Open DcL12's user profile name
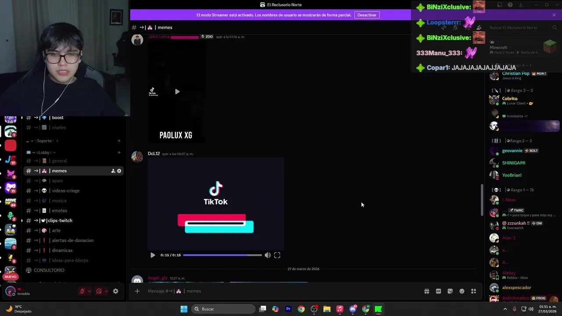Viewport: 562px width, 316px height. click(x=154, y=154)
